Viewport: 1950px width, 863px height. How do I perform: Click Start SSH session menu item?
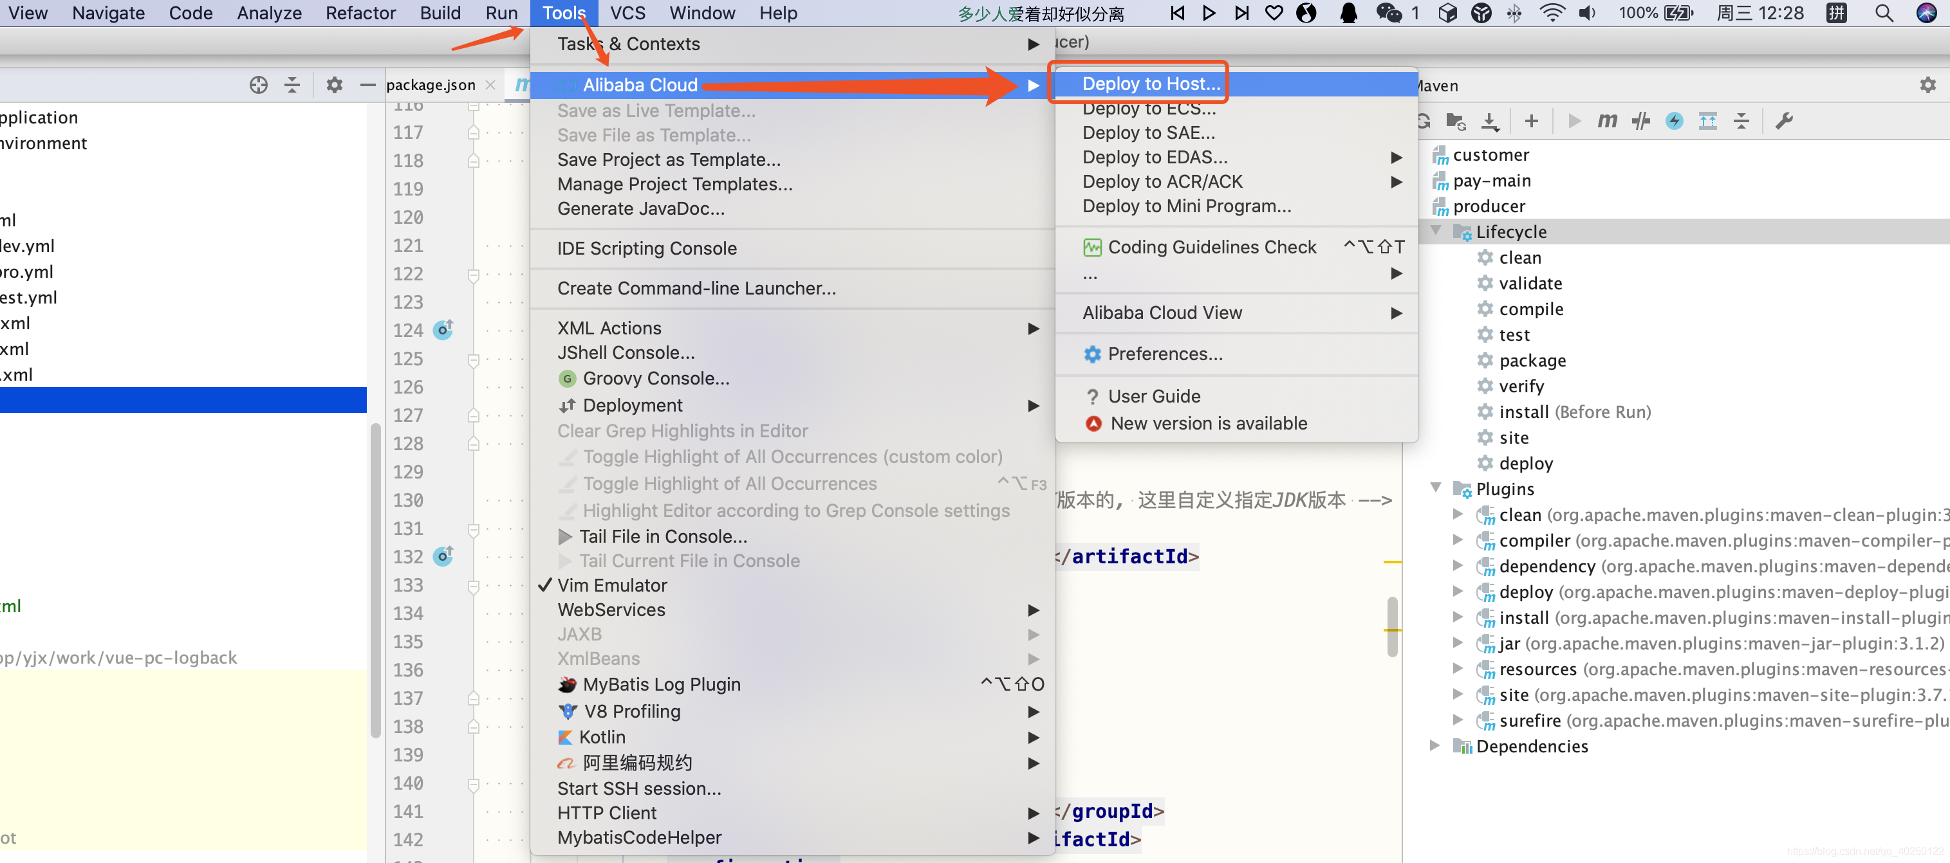click(793, 789)
